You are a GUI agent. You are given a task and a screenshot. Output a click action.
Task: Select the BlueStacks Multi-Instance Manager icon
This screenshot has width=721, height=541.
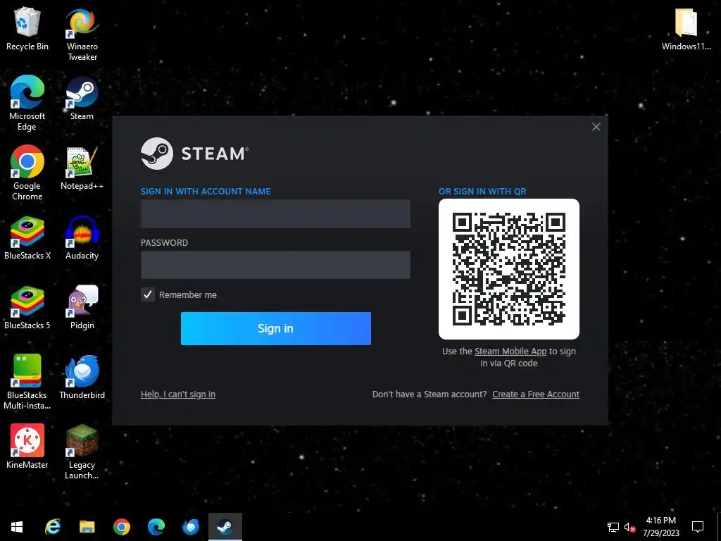[x=27, y=382]
